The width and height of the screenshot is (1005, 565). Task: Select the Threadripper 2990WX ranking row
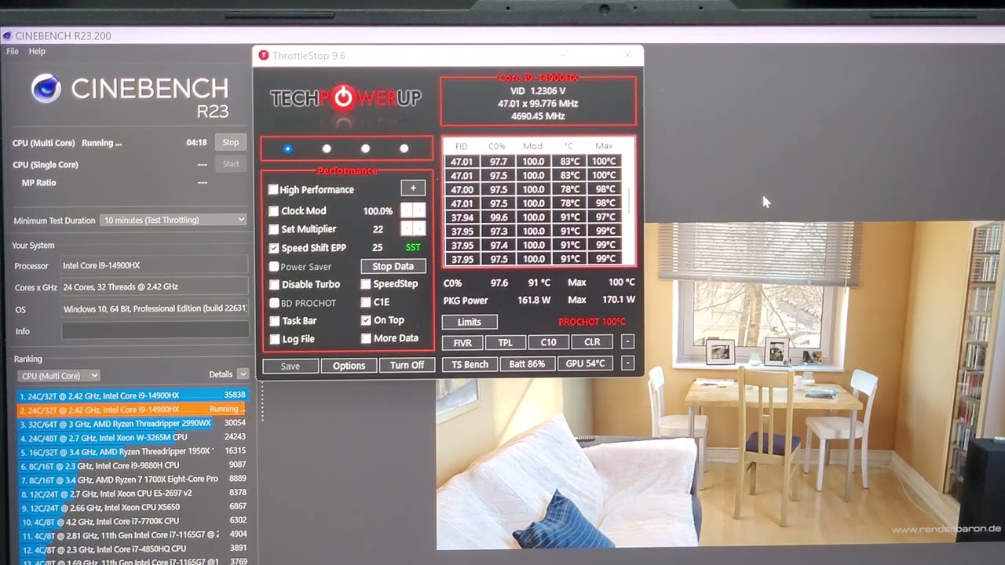[133, 424]
